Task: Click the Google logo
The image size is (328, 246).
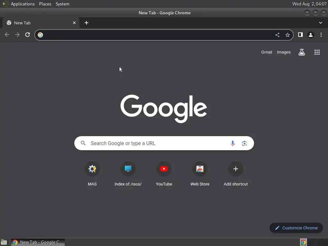Action: pos(164,109)
